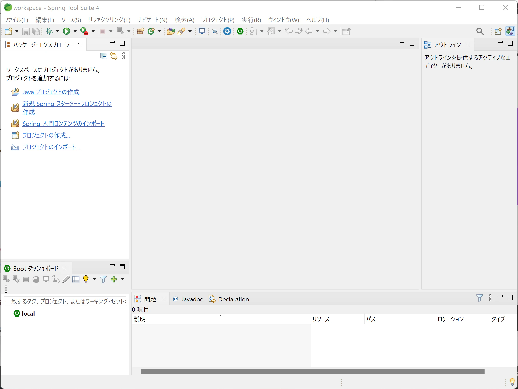The width and height of the screenshot is (518, 389).
Task: Click the New Java Class icon
Action: coord(151,31)
